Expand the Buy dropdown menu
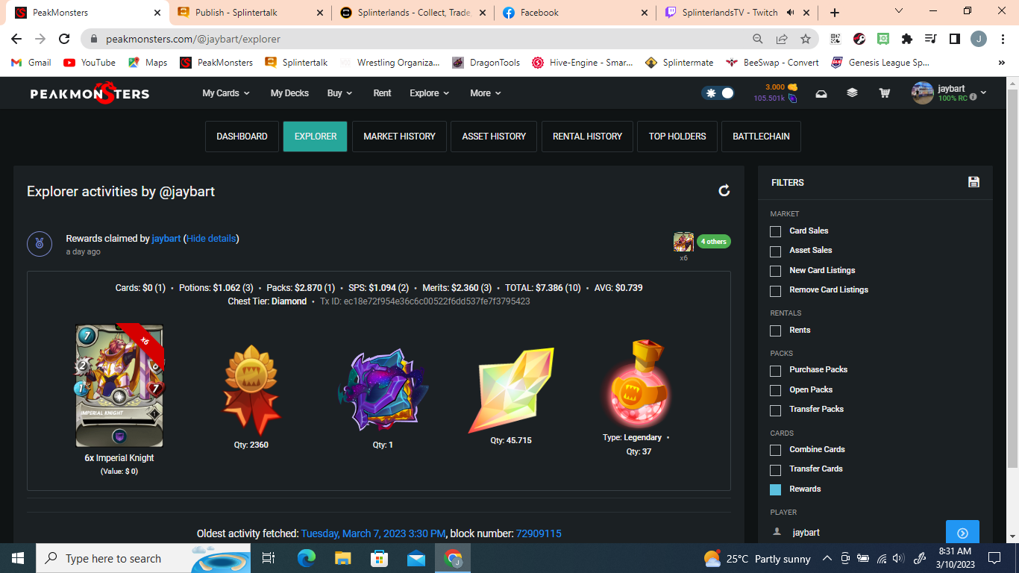 339,93
